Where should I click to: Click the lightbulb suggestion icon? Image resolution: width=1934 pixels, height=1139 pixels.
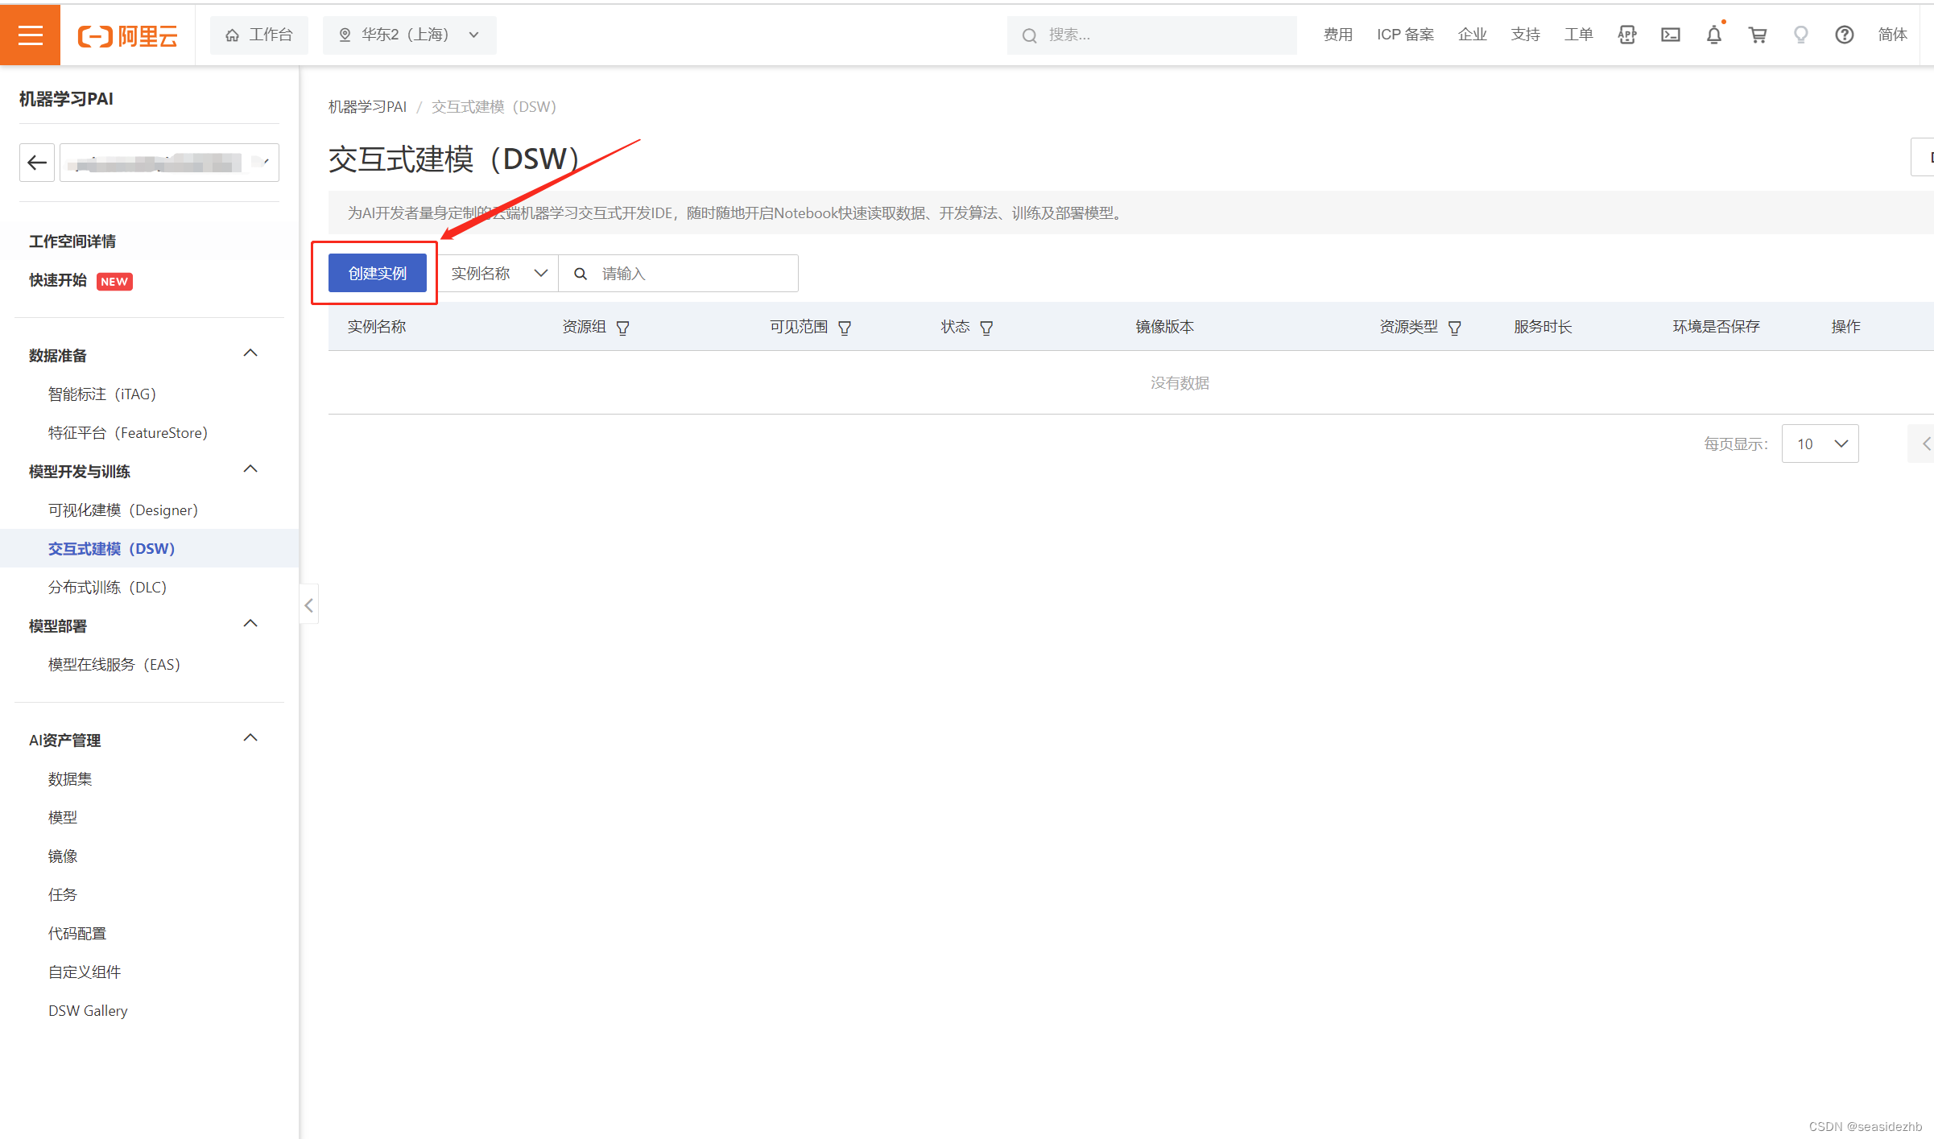1801,35
